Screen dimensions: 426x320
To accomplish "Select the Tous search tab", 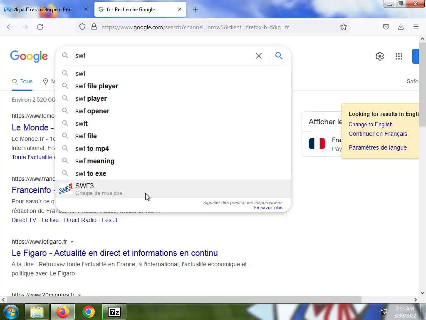I will (22, 81).
